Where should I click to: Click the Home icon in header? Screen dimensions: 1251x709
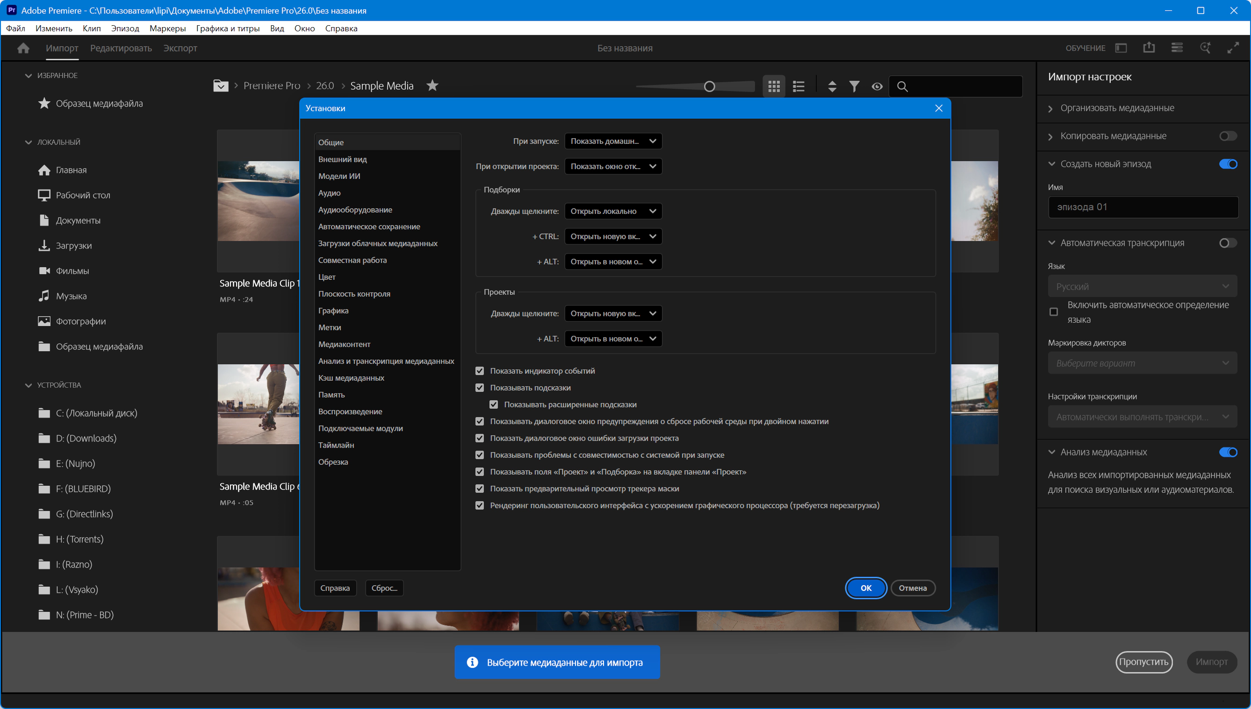23,48
